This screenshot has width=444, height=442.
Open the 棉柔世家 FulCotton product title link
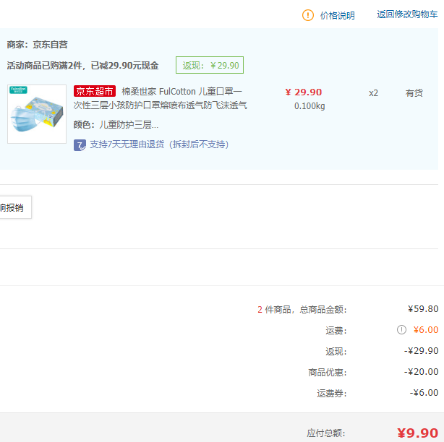[161, 98]
